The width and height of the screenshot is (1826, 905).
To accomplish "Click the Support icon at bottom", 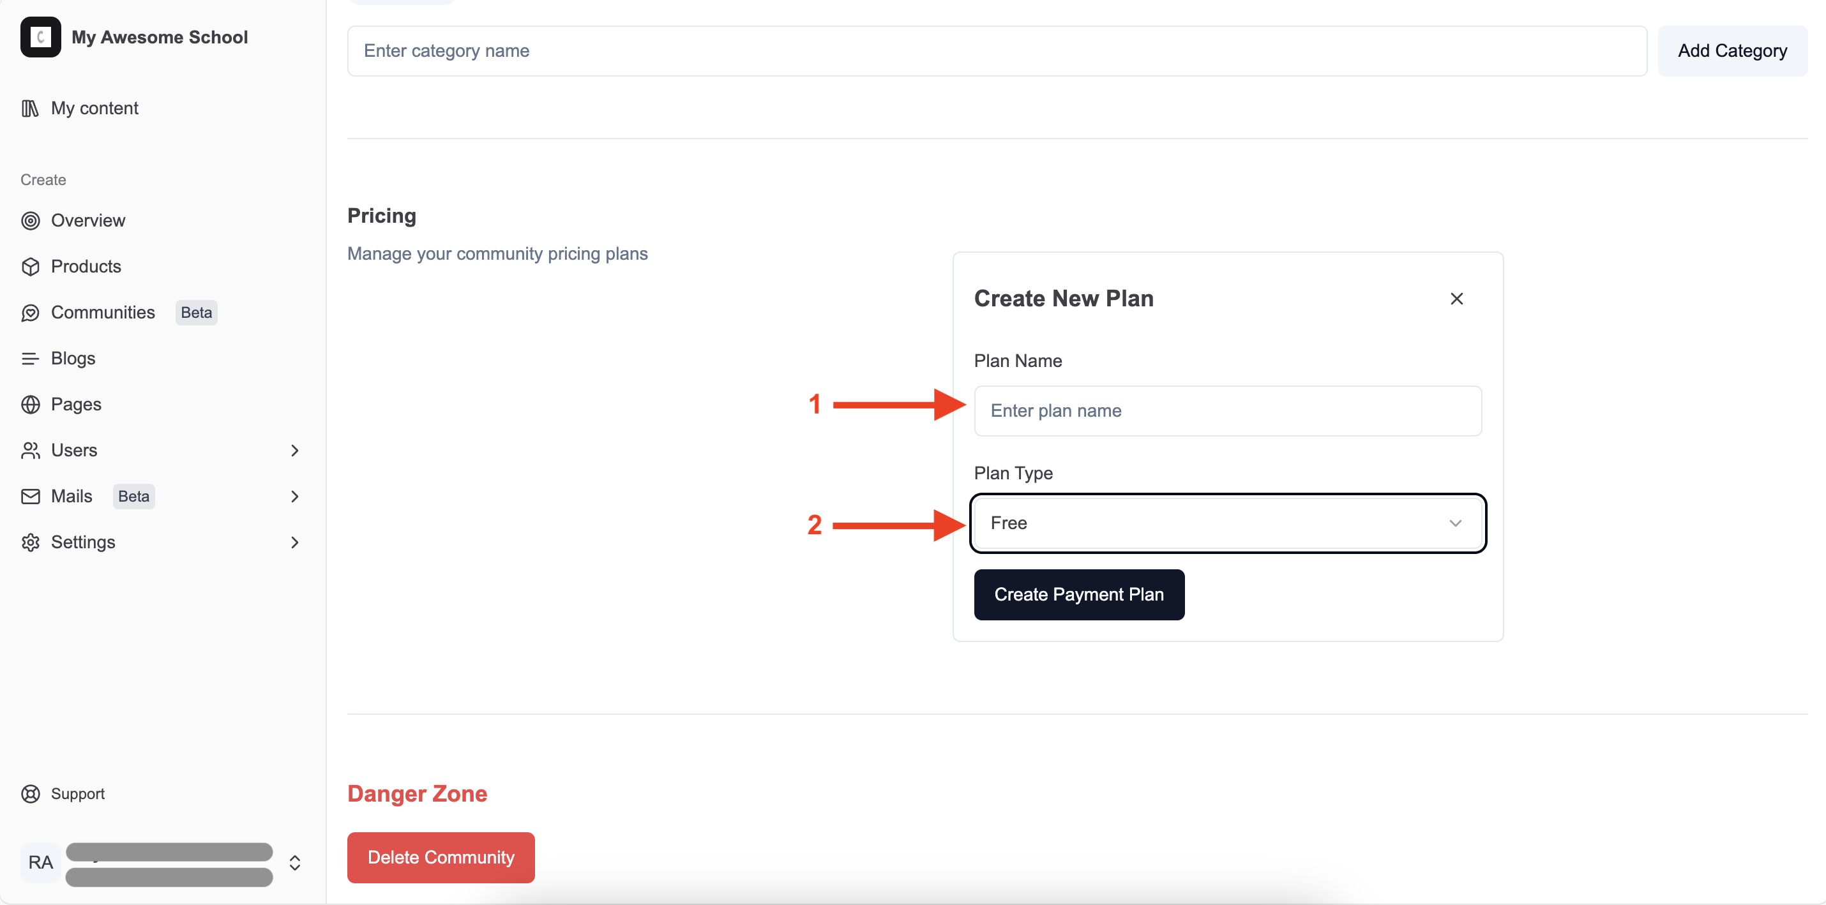I will click(31, 793).
